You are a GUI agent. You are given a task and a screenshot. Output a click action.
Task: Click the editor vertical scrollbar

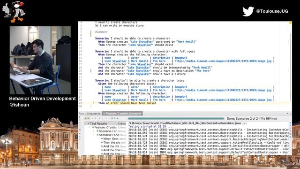pyautogui.click(x=291, y=67)
